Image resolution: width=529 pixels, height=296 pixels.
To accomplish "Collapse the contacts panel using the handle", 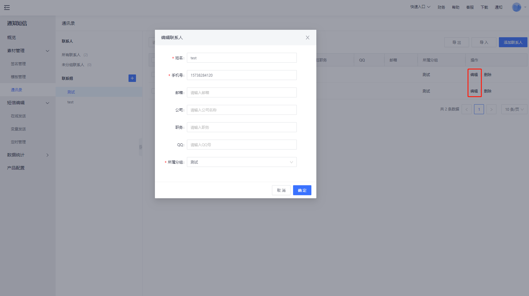I will coord(141,147).
